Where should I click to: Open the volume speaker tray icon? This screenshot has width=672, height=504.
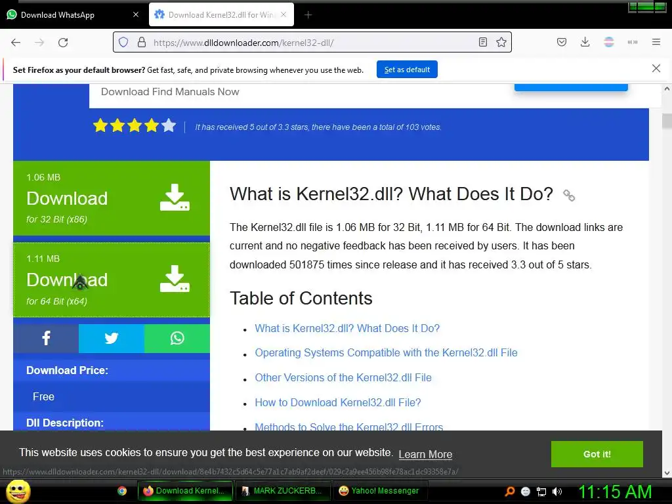click(557, 492)
